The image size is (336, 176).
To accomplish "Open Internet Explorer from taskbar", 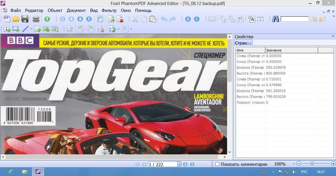I will pyautogui.click(x=11, y=172).
